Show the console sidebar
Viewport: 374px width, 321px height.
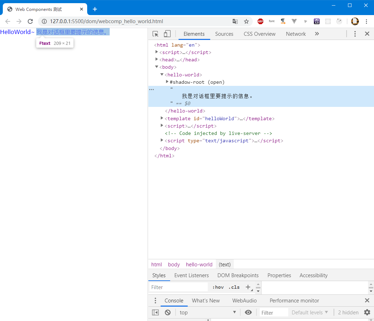tap(155, 313)
